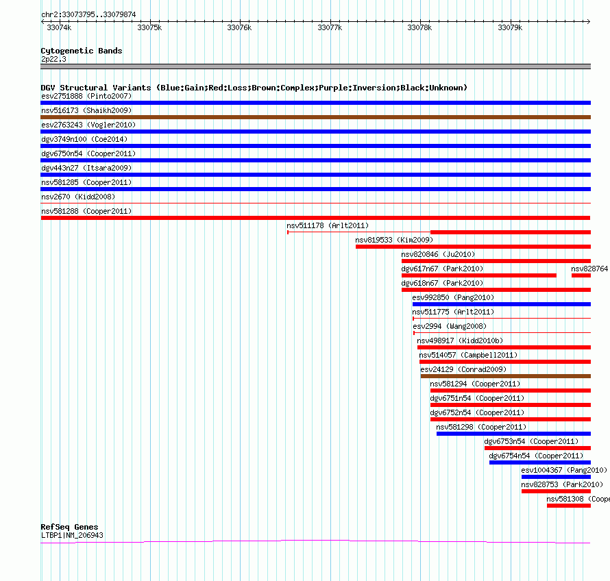Click the short red nsv828764 bar
The image size is (610, 581).
(x=581, y=275)
